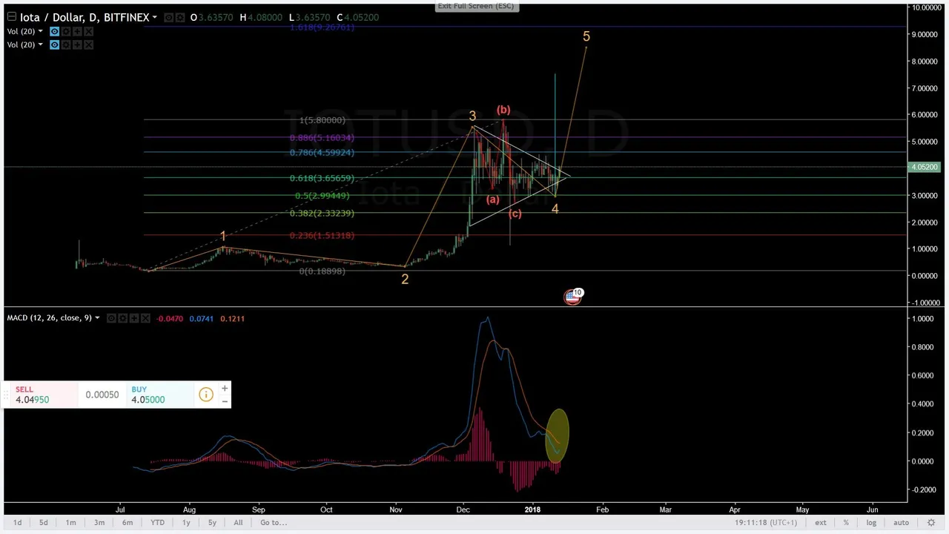The height and width of the screenshot is (534, 949).
Task: Select the 1d time range
Action: coord(17,523)
